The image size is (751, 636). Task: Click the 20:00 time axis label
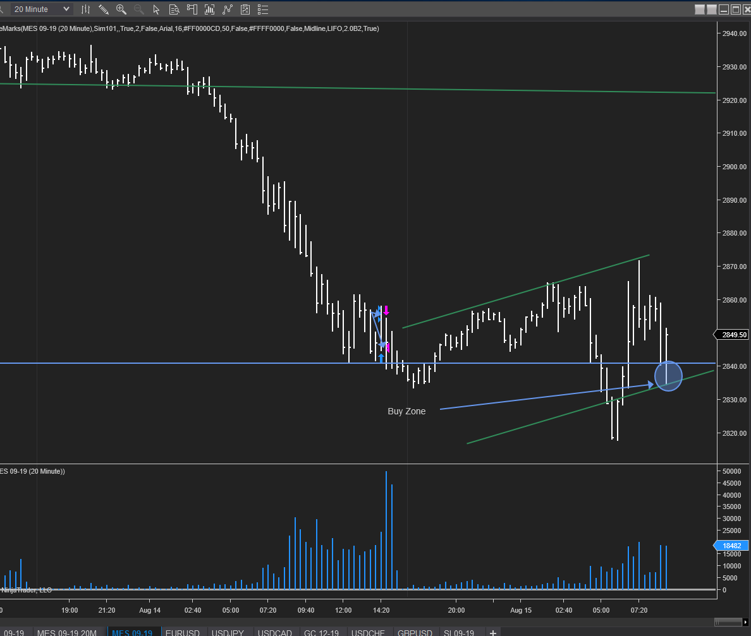[x=456, y=610]
